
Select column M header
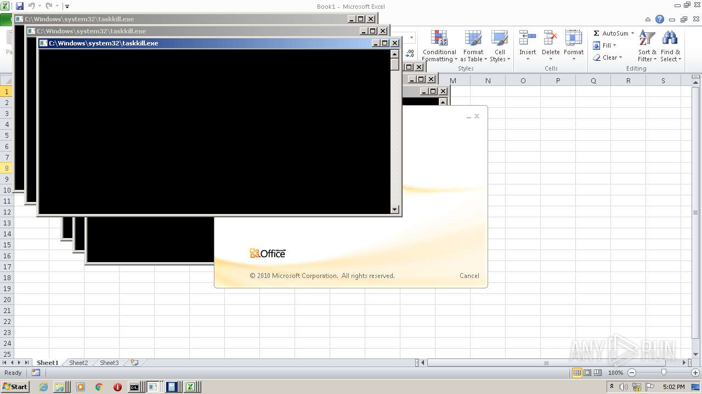452,80
